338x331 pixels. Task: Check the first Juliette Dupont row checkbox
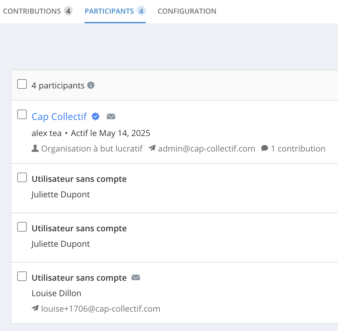pyautogui.click(x=22, y=177)
